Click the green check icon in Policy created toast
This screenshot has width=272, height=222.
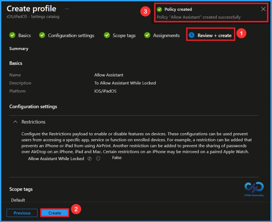click(x=159, y=9)
